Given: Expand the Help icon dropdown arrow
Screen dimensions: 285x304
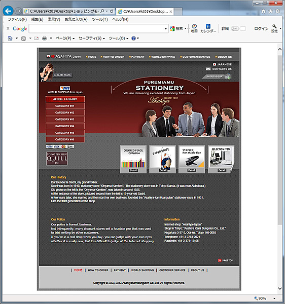Looking at the screenshot, I should click(138, 39).
